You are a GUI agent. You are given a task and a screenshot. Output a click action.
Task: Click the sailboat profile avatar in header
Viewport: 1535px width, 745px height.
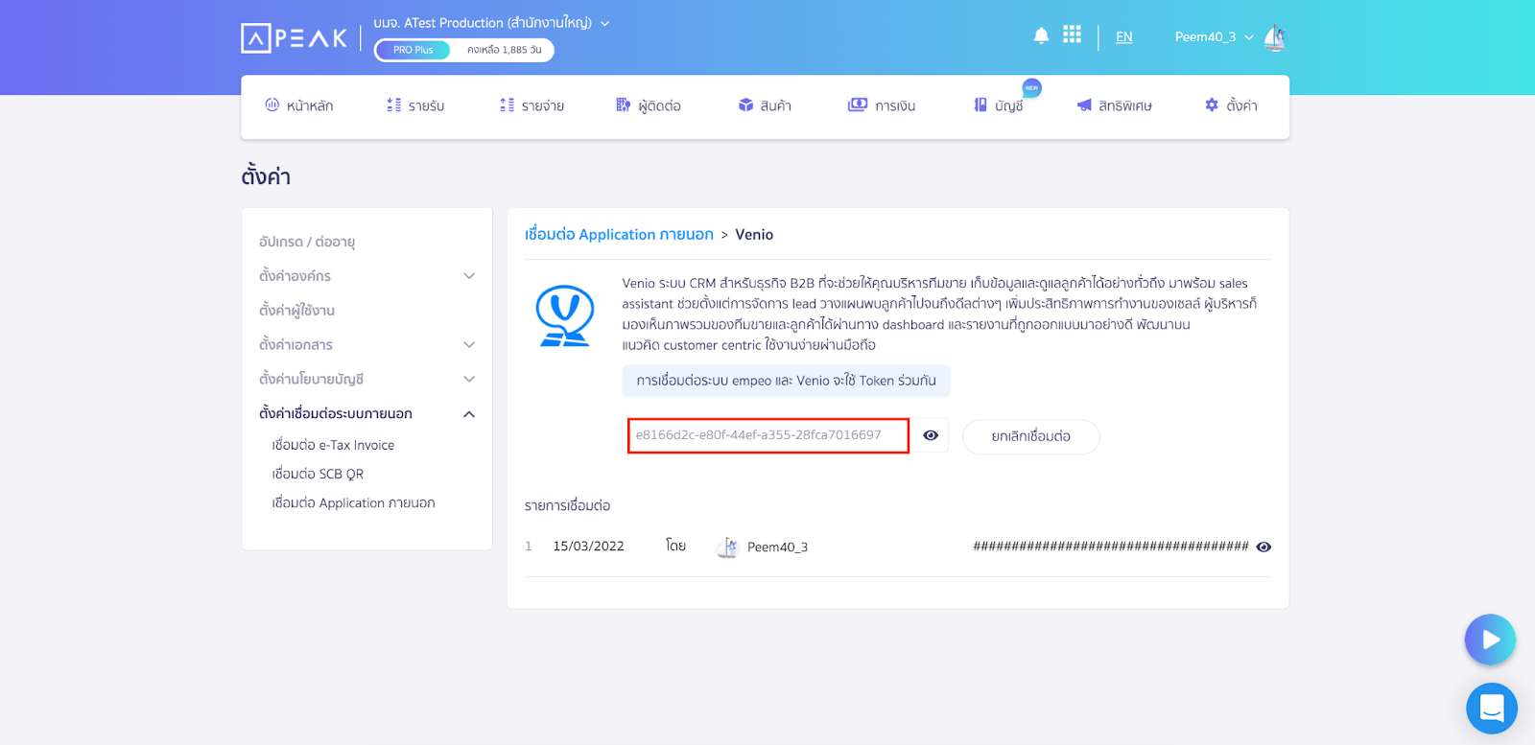1275,37
